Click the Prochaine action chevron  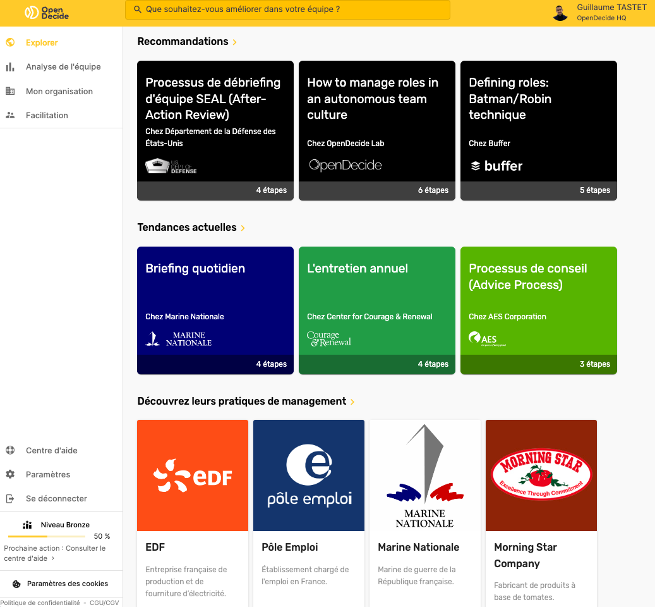click(x=52, y=558)
